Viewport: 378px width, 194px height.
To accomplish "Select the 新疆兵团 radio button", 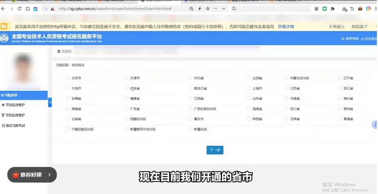I will point(191,129).
